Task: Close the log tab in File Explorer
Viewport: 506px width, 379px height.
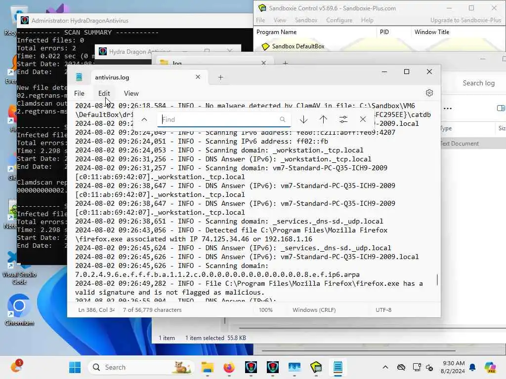Action: point(264,63)
